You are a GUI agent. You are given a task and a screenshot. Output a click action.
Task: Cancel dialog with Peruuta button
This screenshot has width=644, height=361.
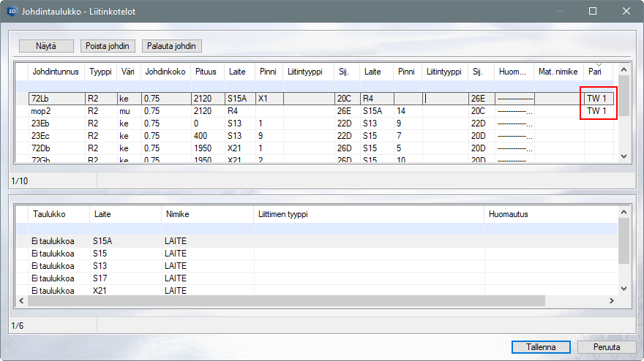click(607, 346)
